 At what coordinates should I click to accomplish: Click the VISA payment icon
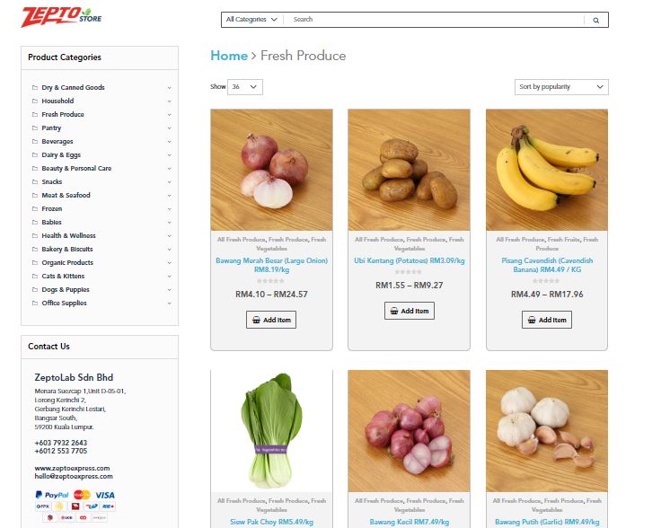(104, 495)
